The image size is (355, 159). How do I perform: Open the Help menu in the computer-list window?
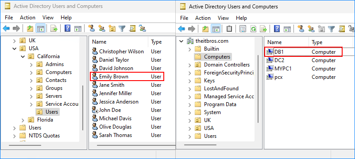[x=241, y=18]
